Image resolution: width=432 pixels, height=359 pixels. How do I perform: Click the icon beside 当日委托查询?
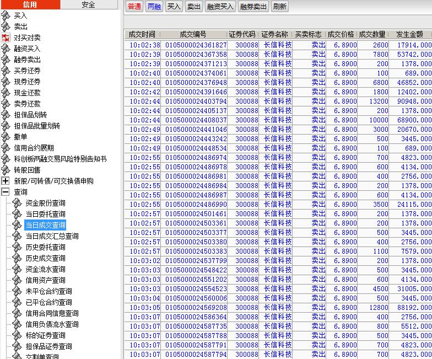tap(17, 214)
